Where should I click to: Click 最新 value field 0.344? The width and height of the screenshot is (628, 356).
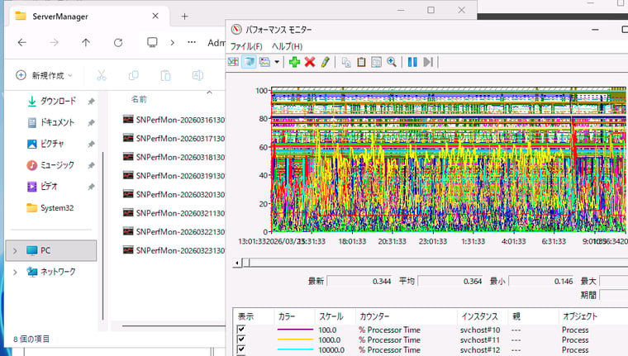[x=359, y=281]
